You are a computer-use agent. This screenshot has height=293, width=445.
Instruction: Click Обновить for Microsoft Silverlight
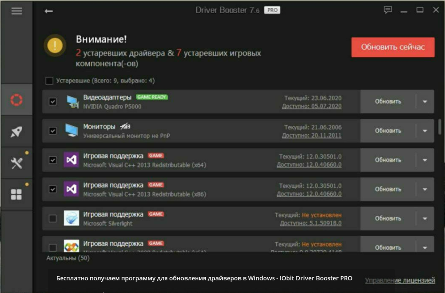pyautogui.click(x=388, y=218)
